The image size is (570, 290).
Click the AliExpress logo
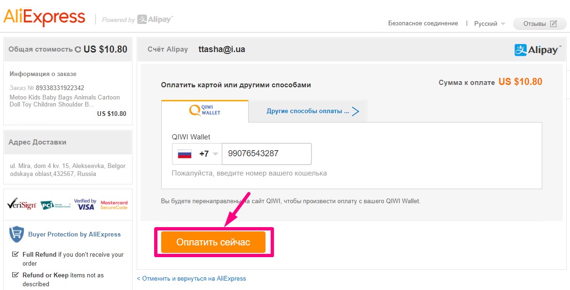(44, 17)
